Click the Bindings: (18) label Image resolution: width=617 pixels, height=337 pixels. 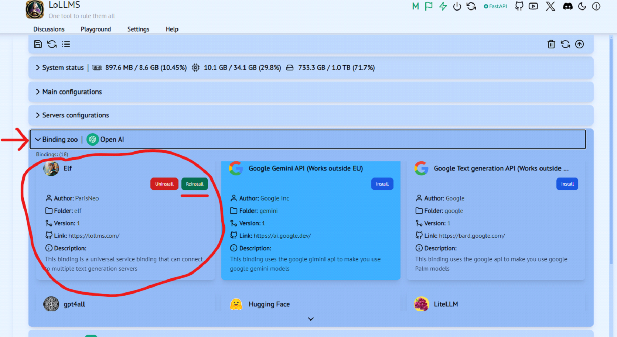(x=52, y=154)
